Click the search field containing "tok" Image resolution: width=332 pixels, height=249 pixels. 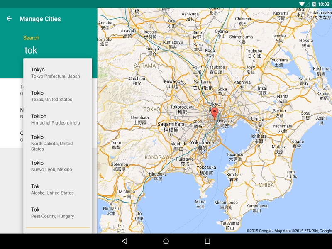[x=58, y=50]
